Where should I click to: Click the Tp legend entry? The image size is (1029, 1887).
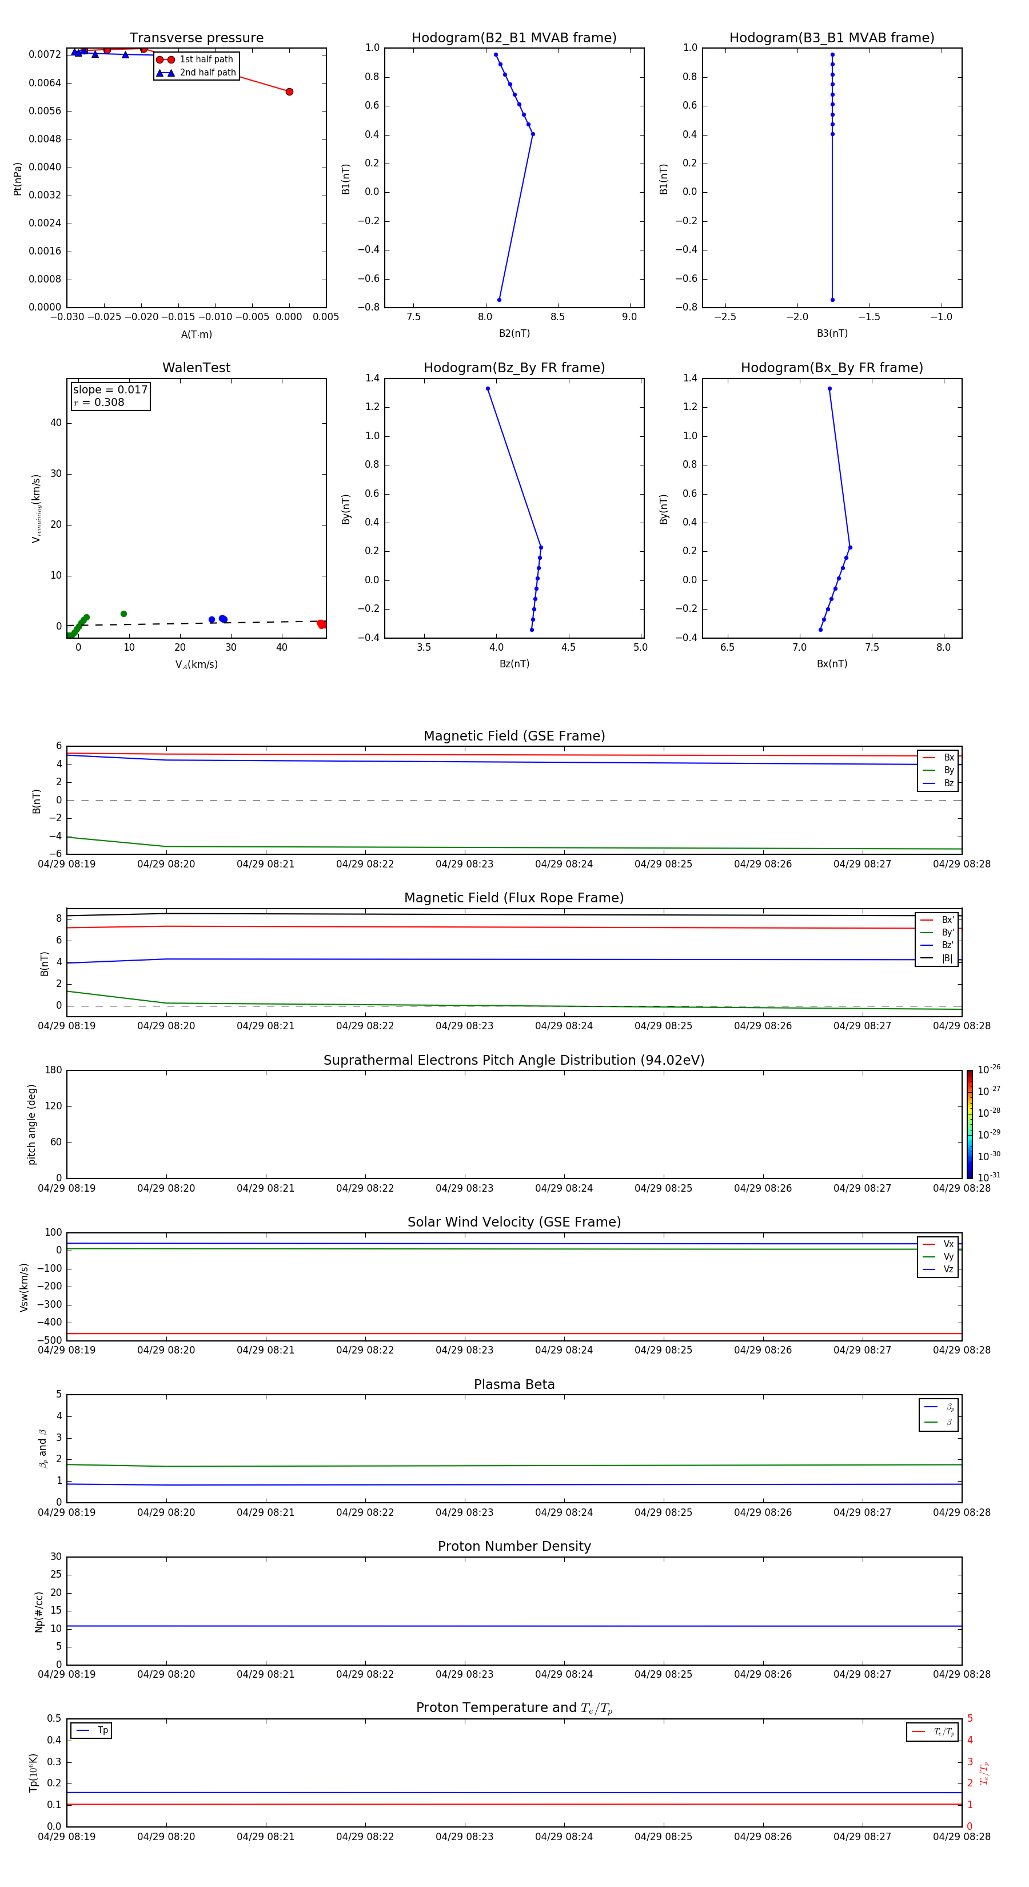(91, 1730)
